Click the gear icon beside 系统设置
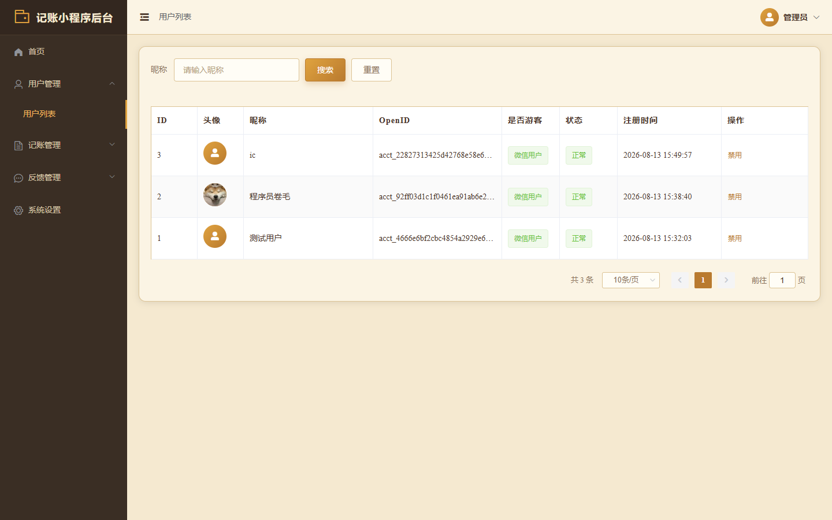Image resolution: width=832 pixels, height=520 pixels. (18, 210)
